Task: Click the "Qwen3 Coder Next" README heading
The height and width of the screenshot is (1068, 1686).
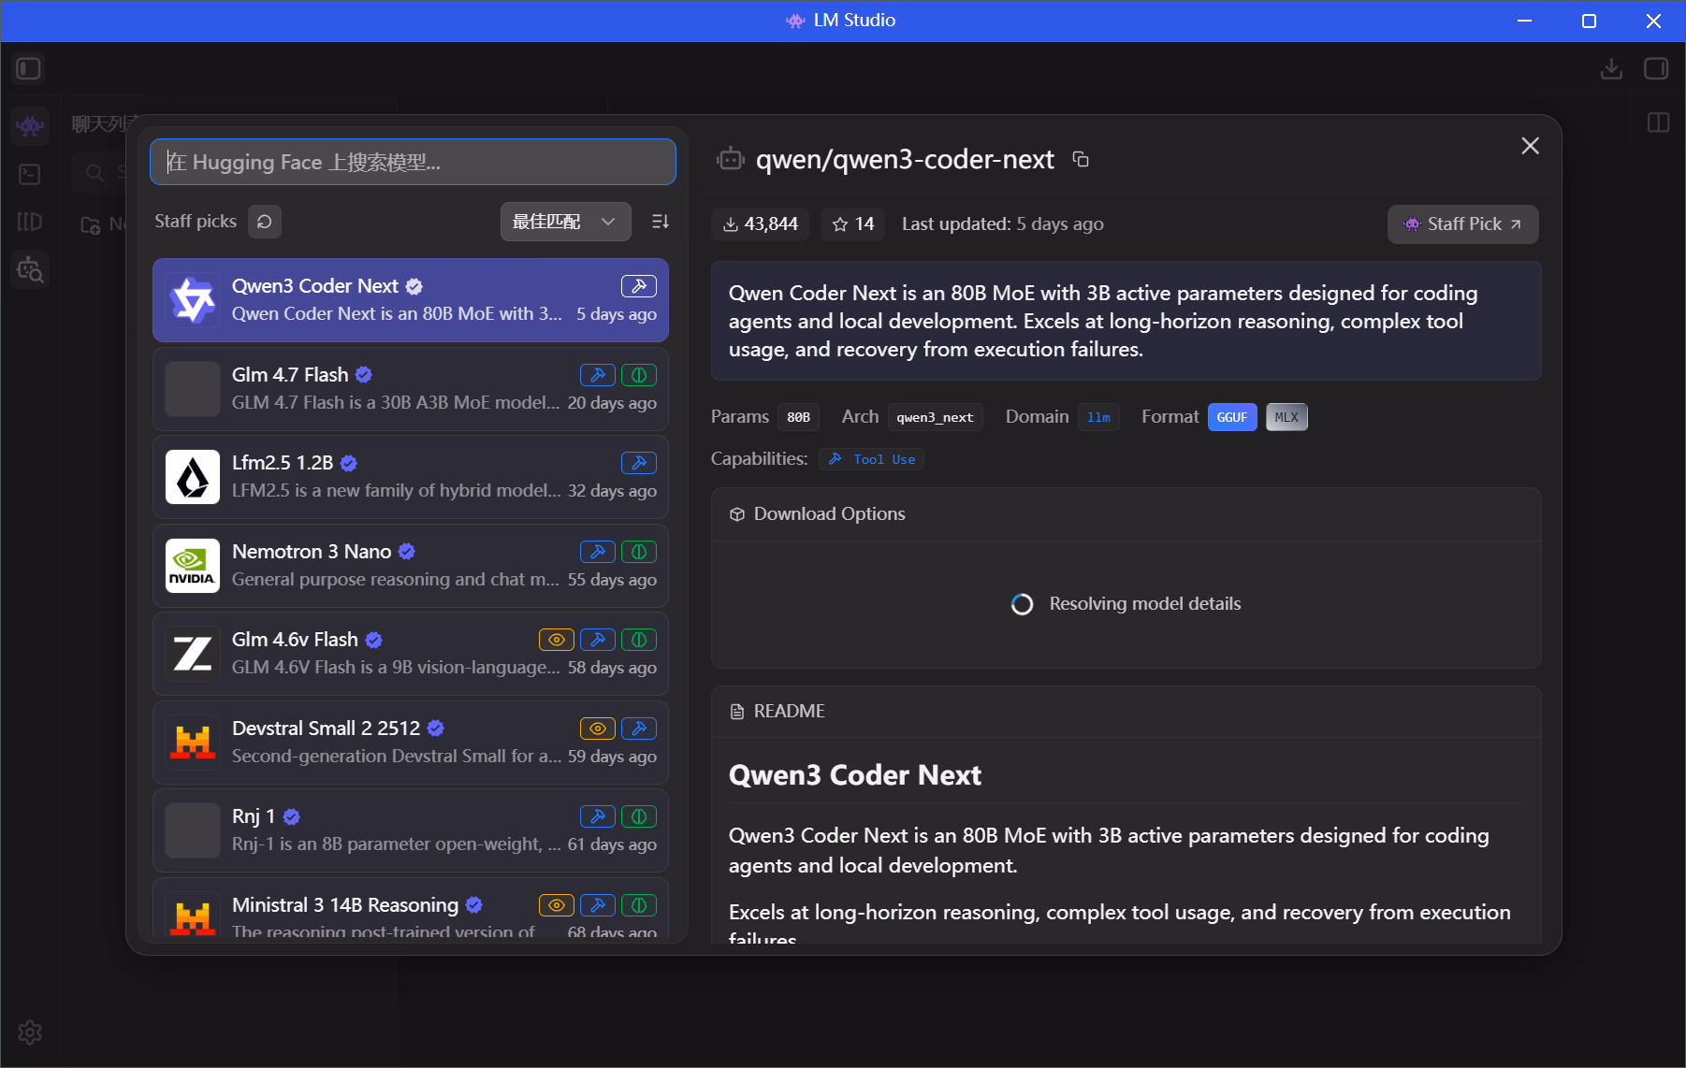Action: tap(855, 775)
